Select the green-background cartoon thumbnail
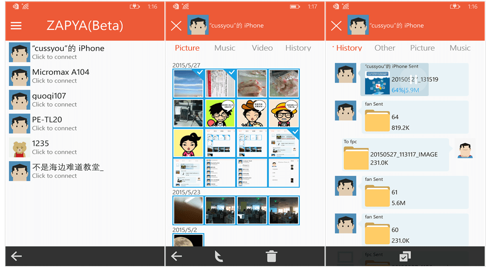Image resolution: width=491 pixels, height=268 pixels. [x=220, y=113]
